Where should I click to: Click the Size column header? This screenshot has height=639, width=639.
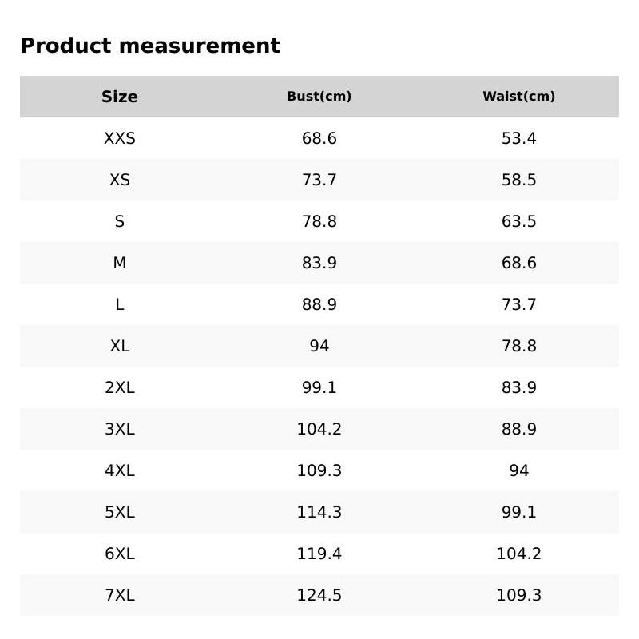[x=120, y=97]
